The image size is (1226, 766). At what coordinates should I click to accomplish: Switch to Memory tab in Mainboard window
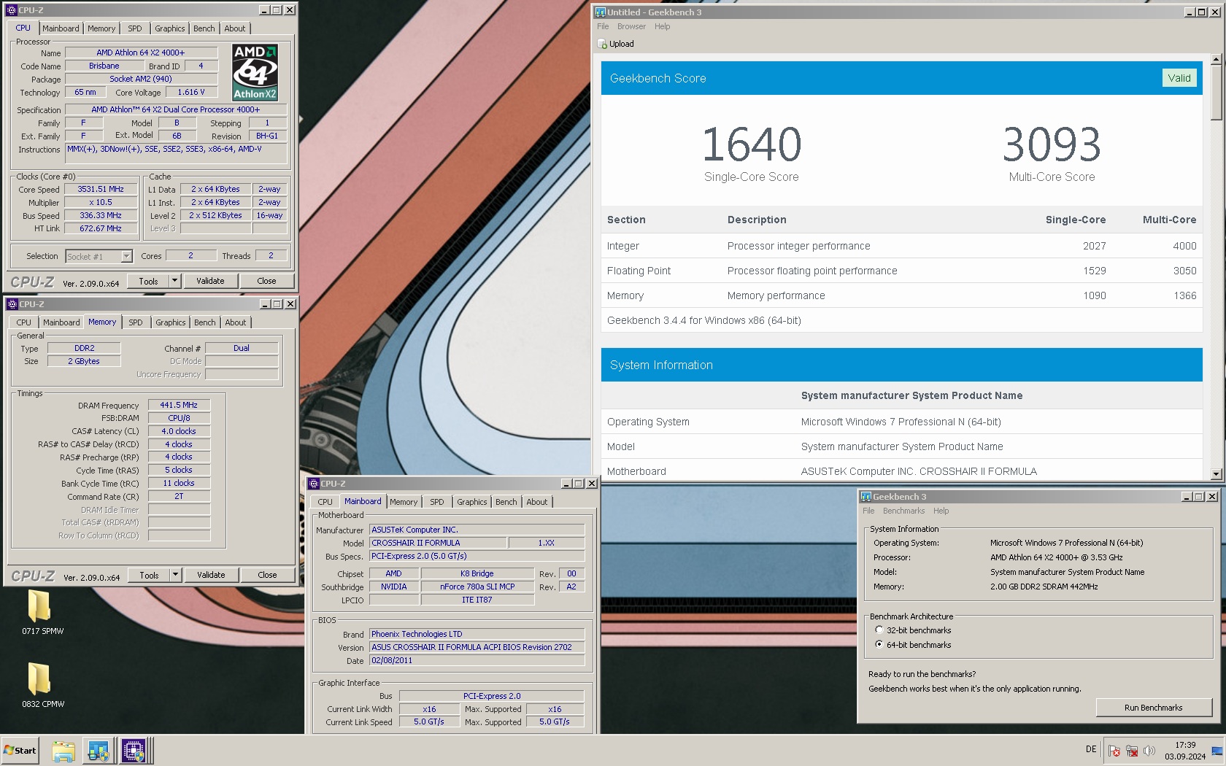tap(404, 502)
